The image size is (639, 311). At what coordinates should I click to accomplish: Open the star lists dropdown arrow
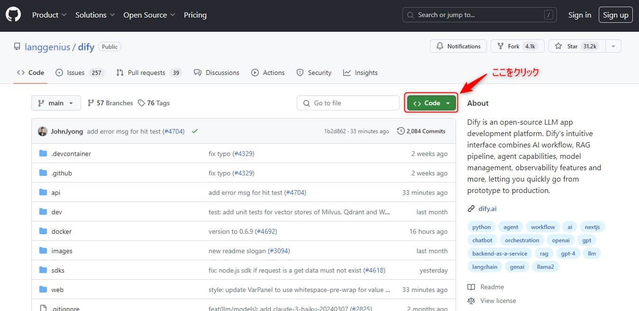(x=613, y=46)
